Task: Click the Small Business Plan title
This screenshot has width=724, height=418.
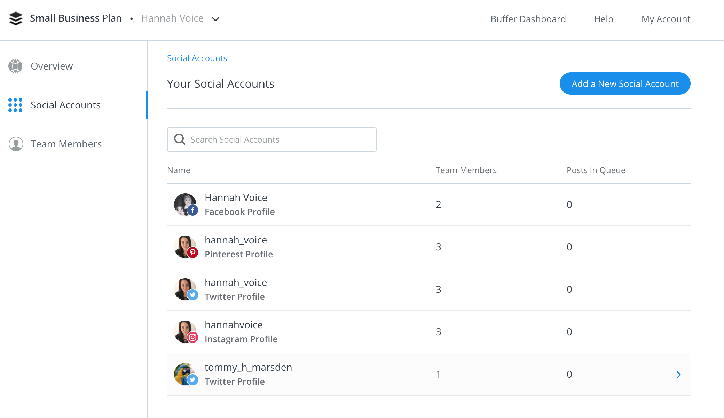Action: click(76, 18)
